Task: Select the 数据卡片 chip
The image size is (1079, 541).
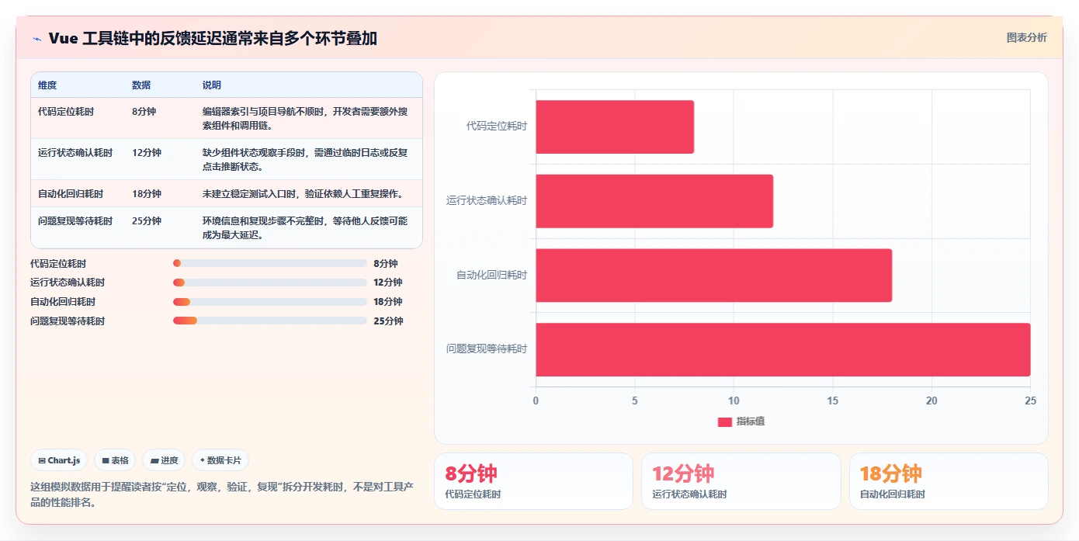Action: 220,460
